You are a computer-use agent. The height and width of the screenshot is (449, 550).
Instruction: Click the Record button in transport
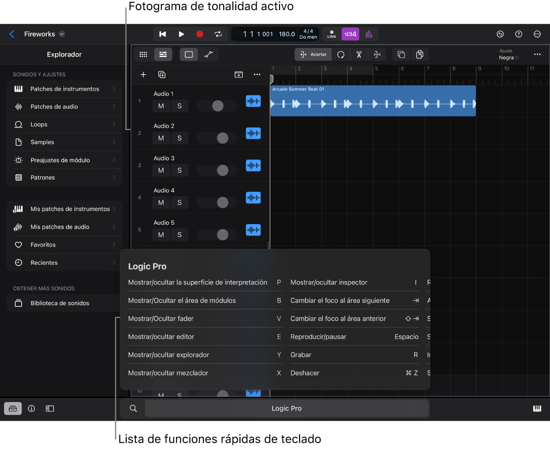pyautogui.click(x=200, y=34)
